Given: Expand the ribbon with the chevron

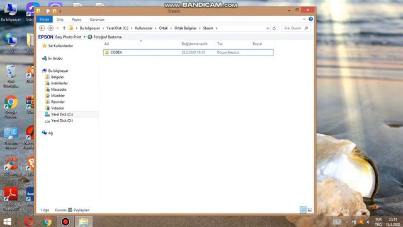Looking at the screenshot, I should point(304,20).
